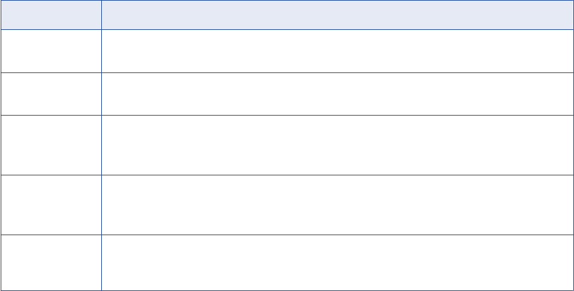This screenshot has height=291, width=574.
Task: Click the border above the last table row
Action: pyautogui.click(x=286, y=235)
